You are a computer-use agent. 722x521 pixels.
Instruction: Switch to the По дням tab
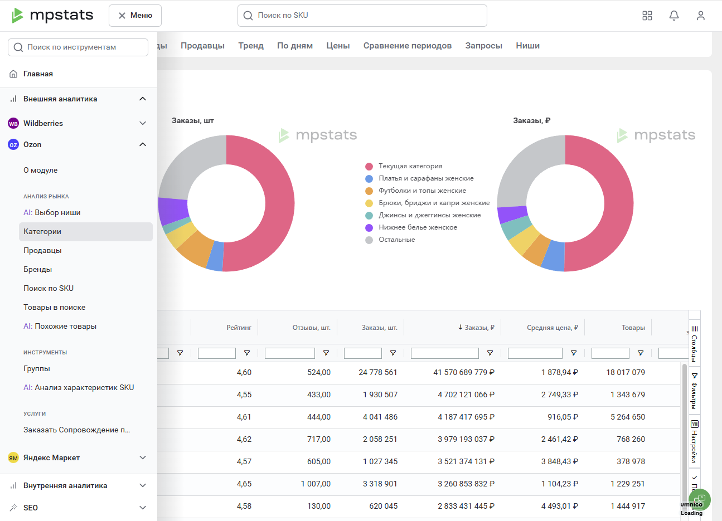(295, 46)
